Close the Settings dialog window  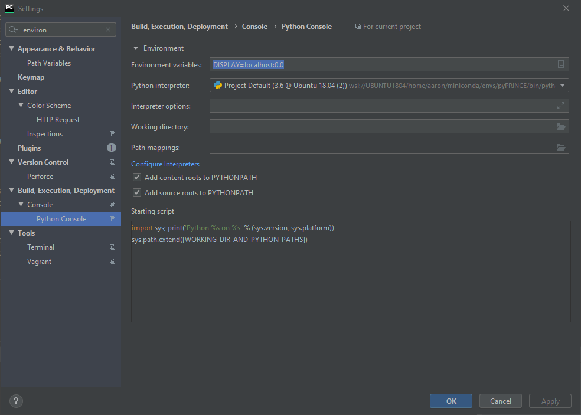[x=566, y=8]
